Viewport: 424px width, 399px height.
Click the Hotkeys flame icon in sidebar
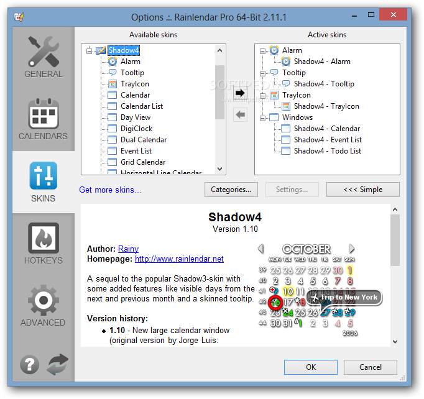pyautogui.click(x=44, y=238)
